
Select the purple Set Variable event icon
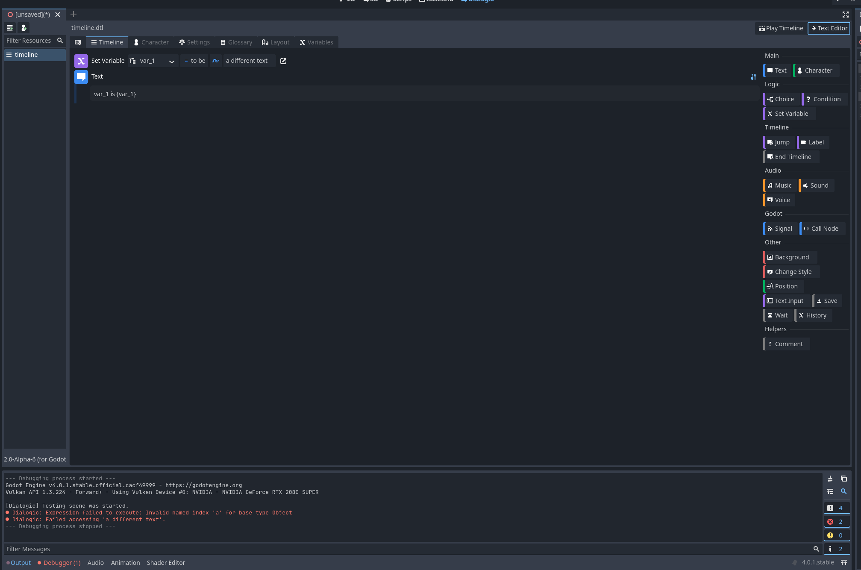point(81,61)
